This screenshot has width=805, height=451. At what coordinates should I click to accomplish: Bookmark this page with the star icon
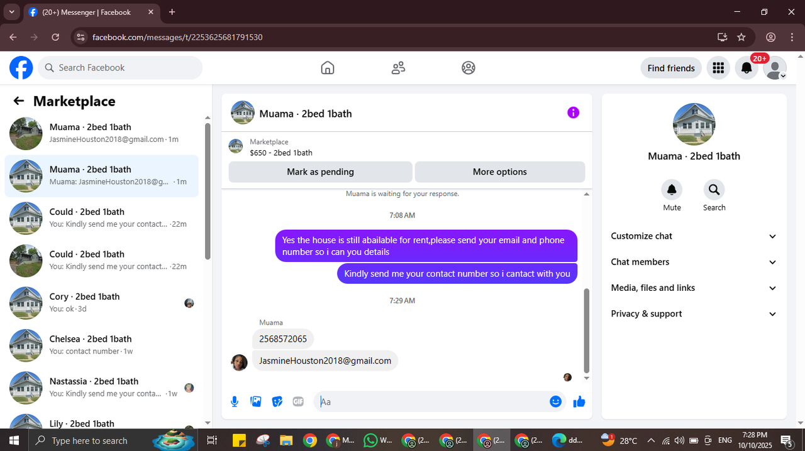coord(741,37)
